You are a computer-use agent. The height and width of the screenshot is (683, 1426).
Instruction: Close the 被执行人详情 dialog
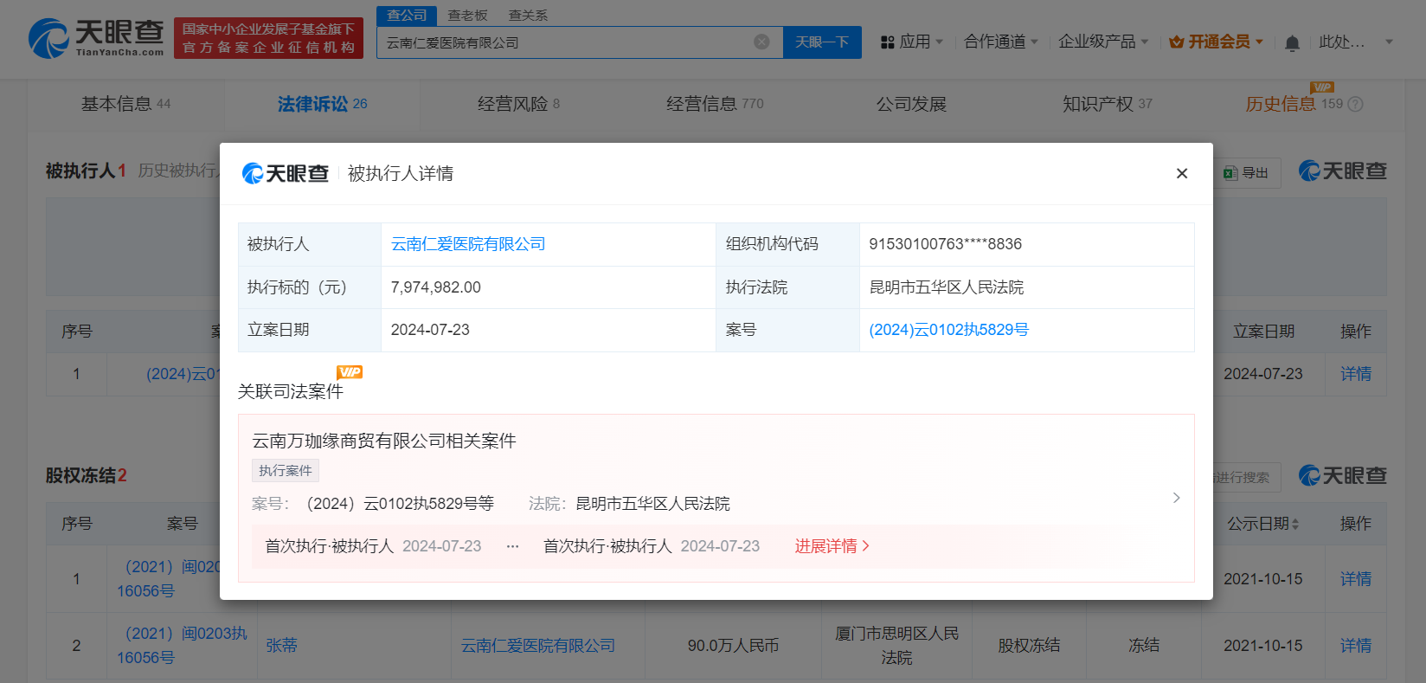point(1181,173)
